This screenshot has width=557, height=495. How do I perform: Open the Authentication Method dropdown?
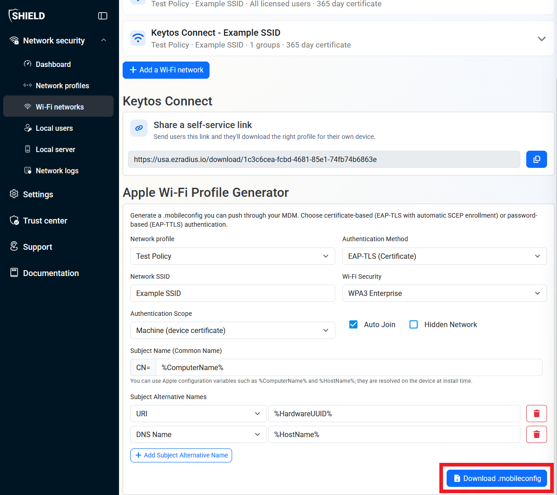click(444, 256)
